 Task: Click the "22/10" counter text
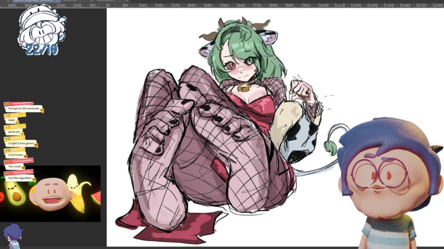(x=42, y=49)
